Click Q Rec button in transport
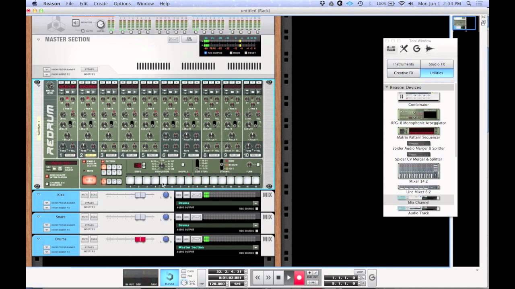Screen dimensions: 515x289 [x=313, y=282]
